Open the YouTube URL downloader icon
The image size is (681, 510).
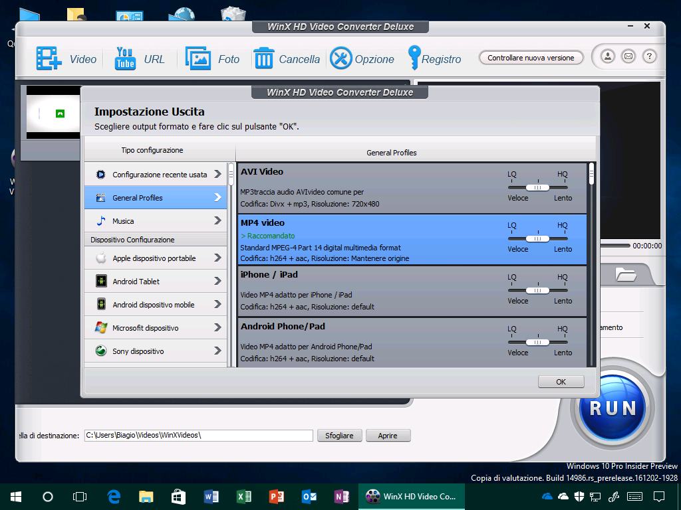click(125, 58)
